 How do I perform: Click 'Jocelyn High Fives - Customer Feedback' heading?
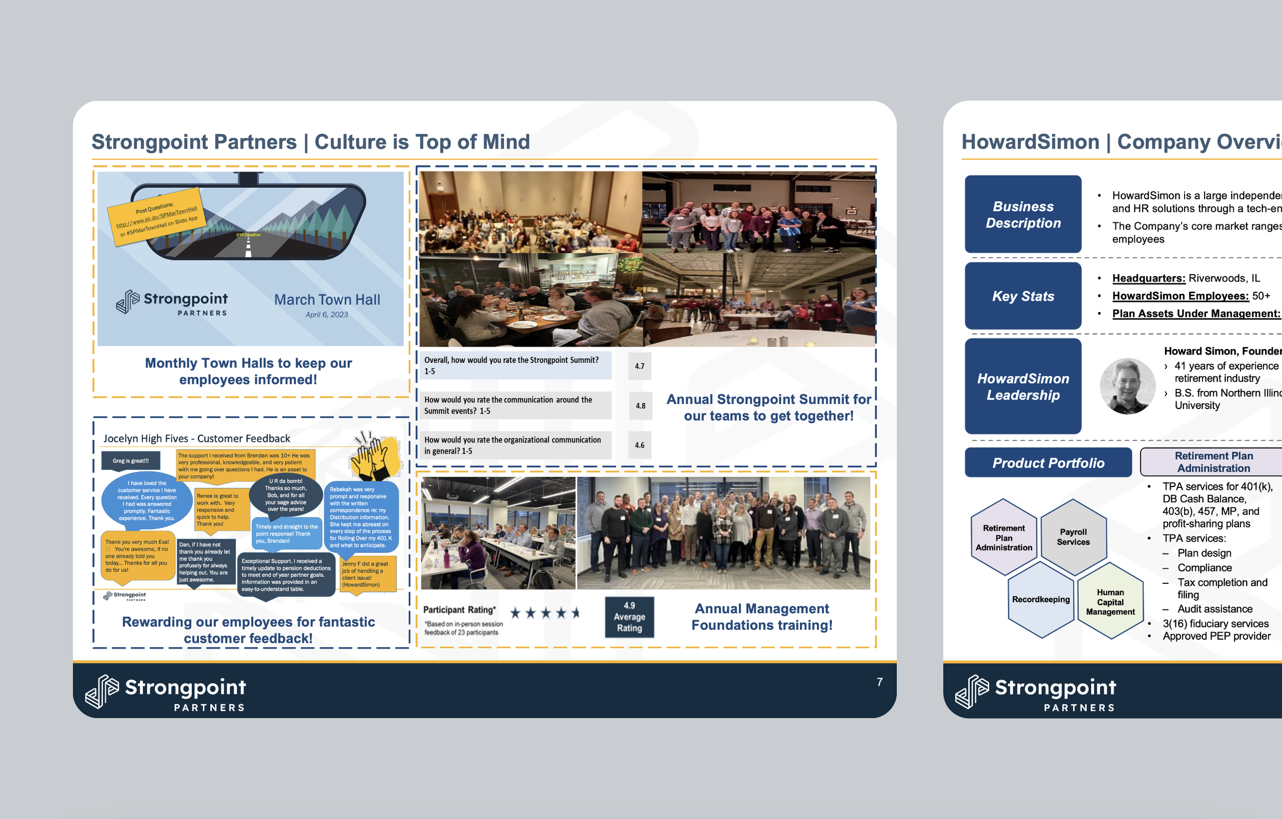(196, 438)
